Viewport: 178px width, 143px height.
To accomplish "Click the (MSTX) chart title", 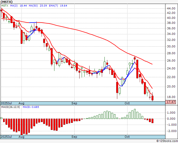I will (x=7, y=2).
